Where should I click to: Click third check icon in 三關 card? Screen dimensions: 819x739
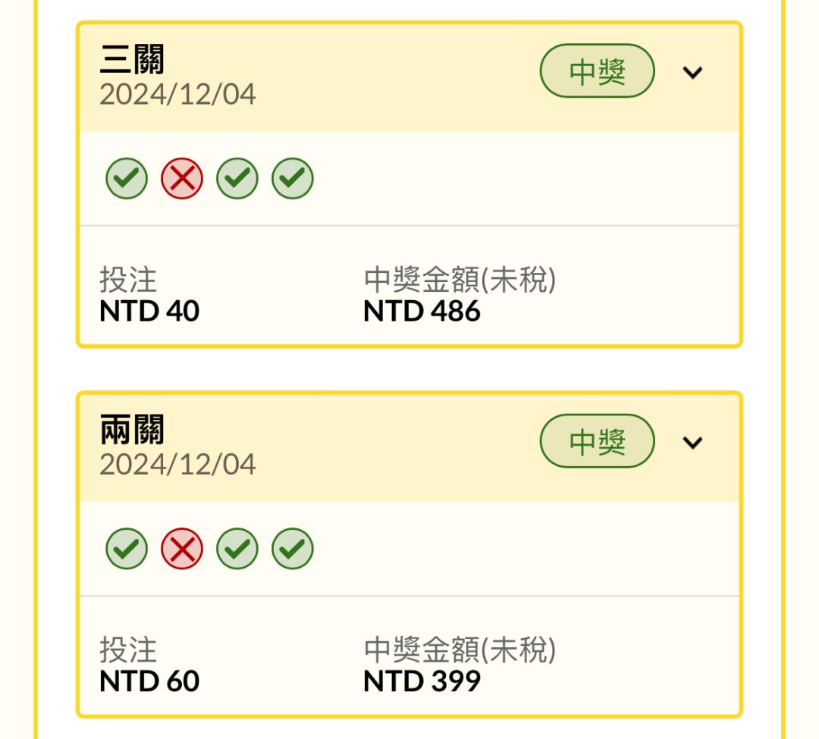(x=237, y=178)
